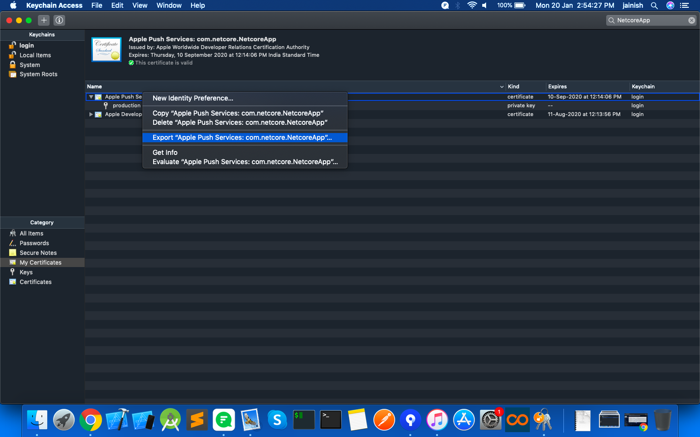Choose New Identity Preference from context menu

[x=245, y=98]
